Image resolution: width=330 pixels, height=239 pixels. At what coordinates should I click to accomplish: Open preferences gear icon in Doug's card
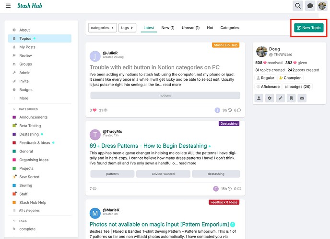pyautogui.click(x=270, y=98)
